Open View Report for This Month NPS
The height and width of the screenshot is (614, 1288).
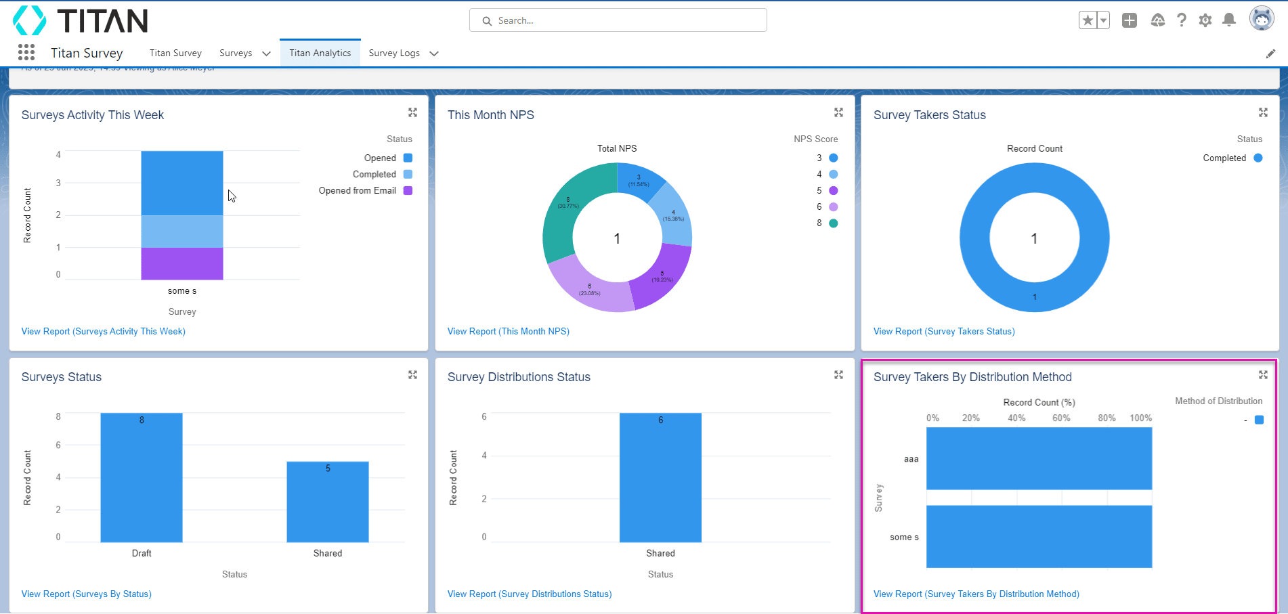(508, 331)
